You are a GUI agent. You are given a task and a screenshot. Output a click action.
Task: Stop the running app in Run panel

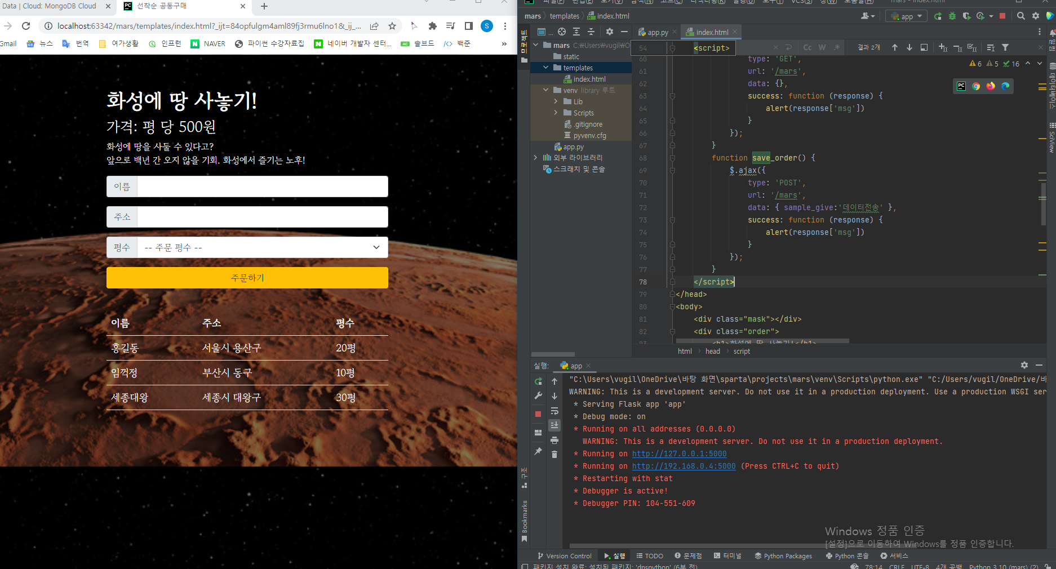(538, 414)
